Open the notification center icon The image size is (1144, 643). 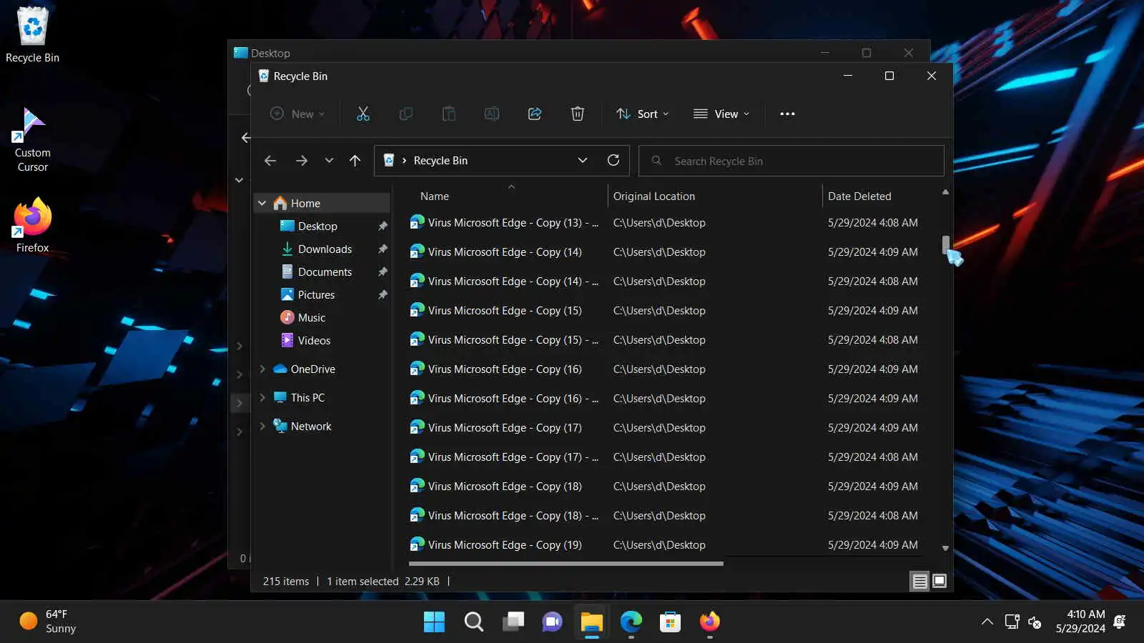point(1120,622)
